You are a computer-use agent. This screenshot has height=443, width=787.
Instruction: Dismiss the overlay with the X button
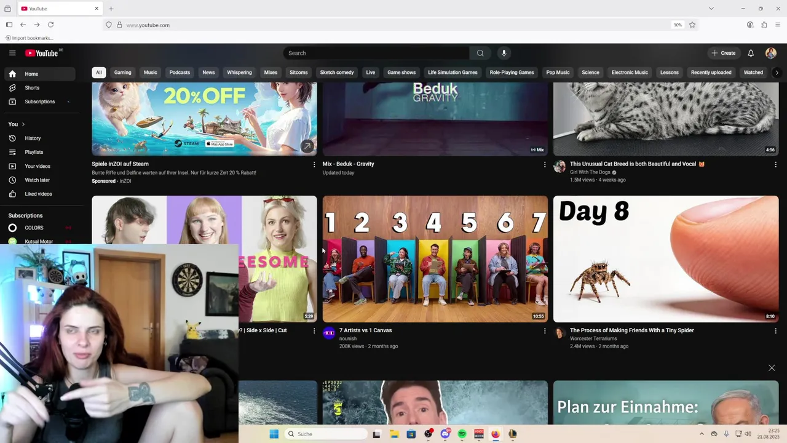772,368
